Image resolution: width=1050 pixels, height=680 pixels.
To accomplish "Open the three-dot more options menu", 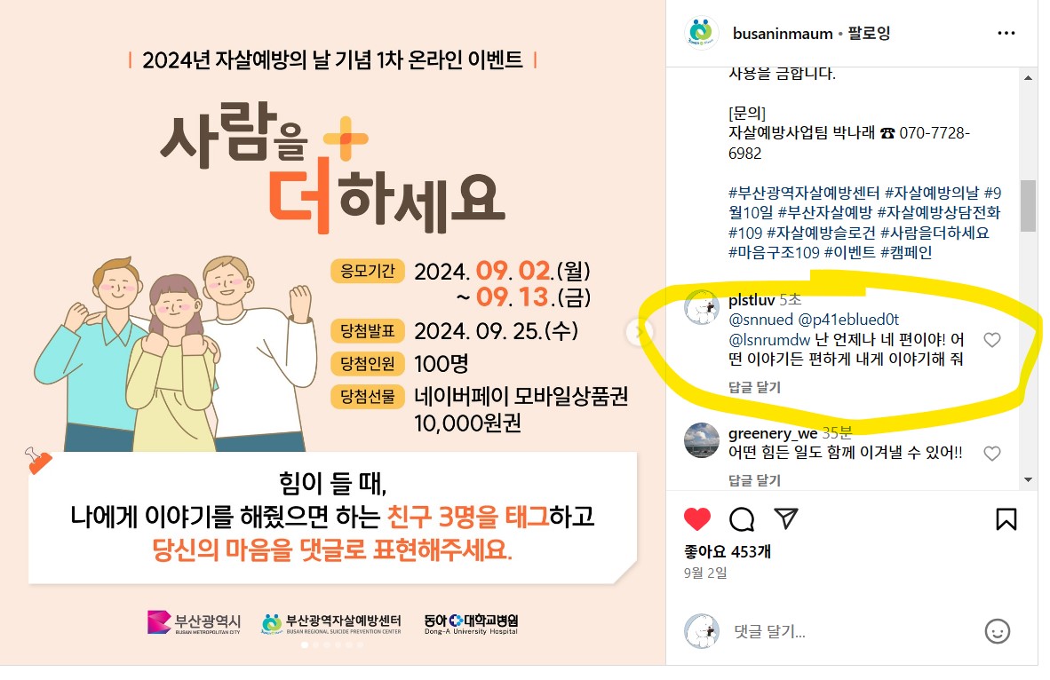I will tap(1006, 33).
